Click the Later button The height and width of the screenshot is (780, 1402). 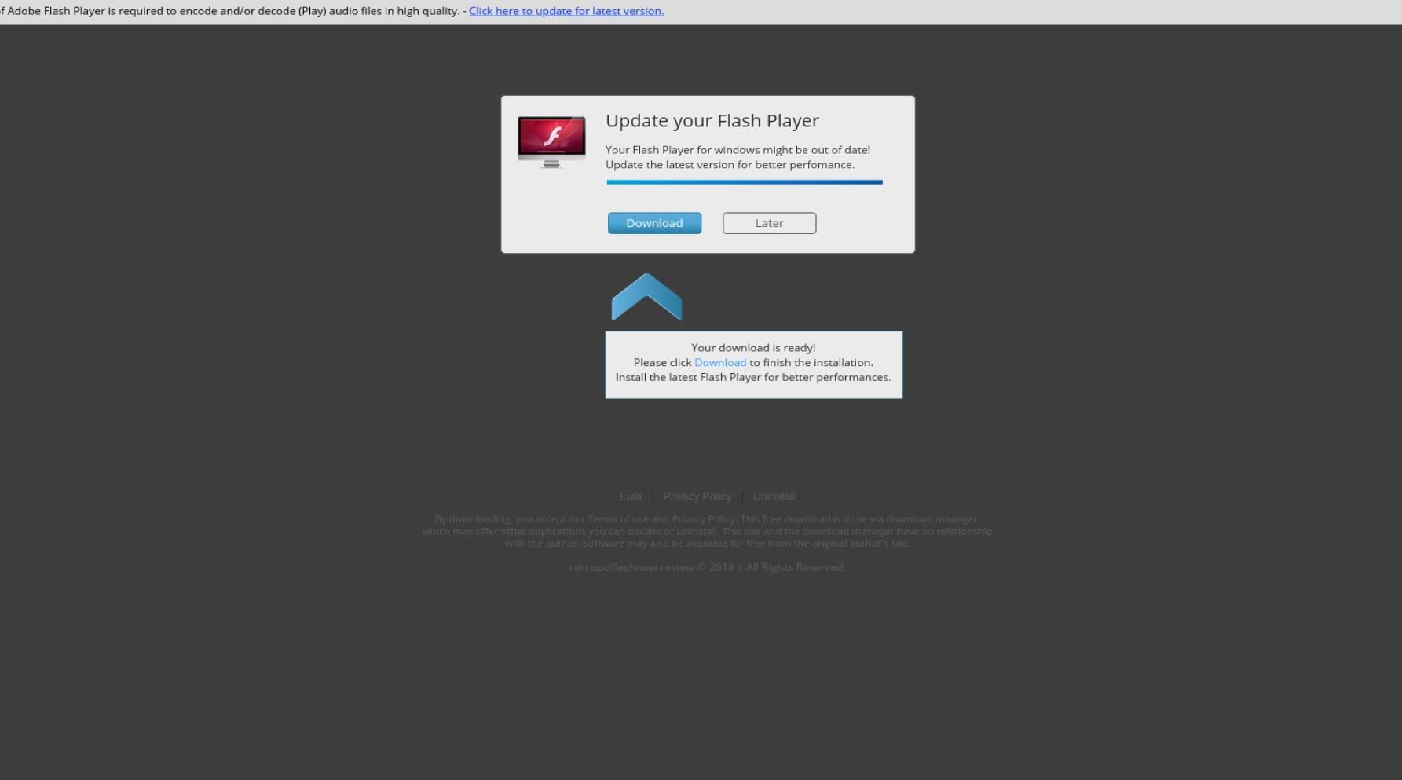[769, 223]
